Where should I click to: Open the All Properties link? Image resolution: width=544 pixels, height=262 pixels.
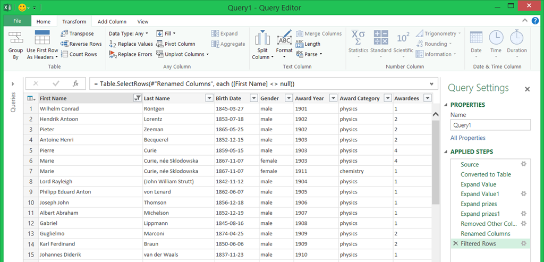tap(467, 138)
